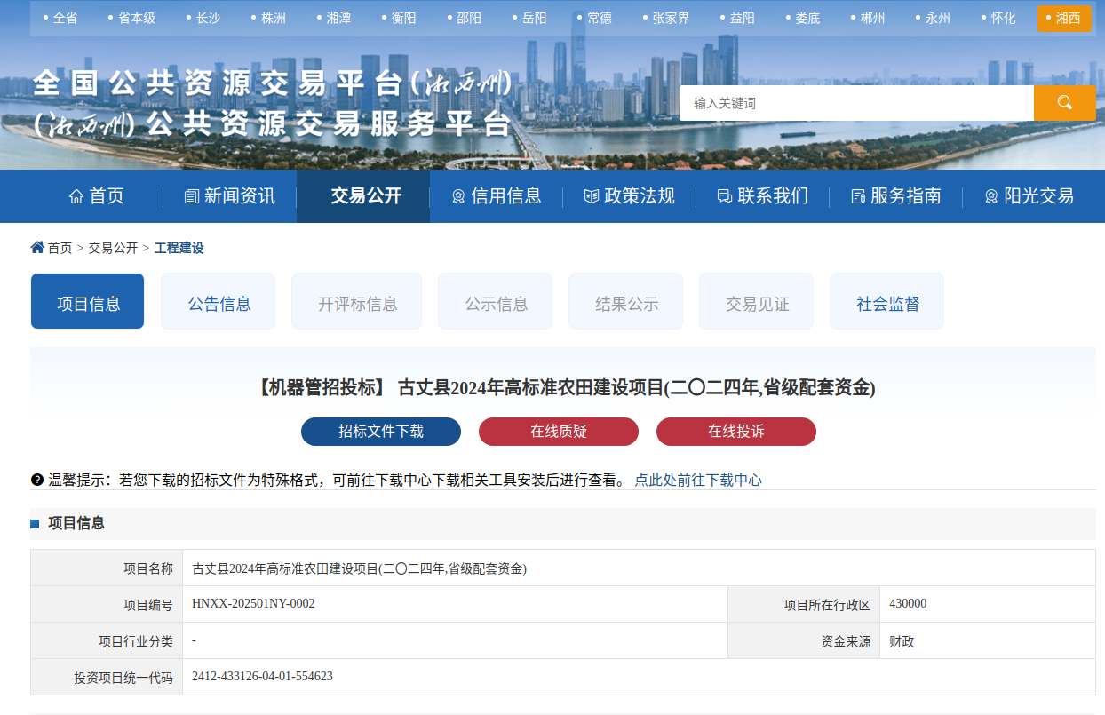
Task: Click the 项目名称 value in the table
Action: [360, 568]
